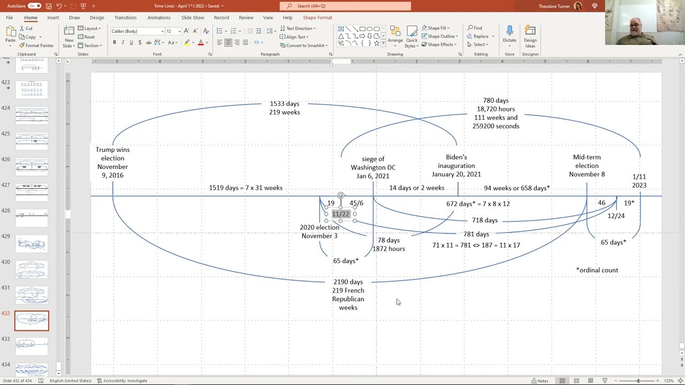Toggle the AutoSave switch

(x=34, y=6)
